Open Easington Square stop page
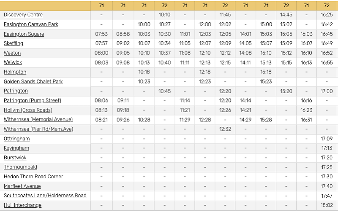The image size is (338, 212). [x=24, y=34]
